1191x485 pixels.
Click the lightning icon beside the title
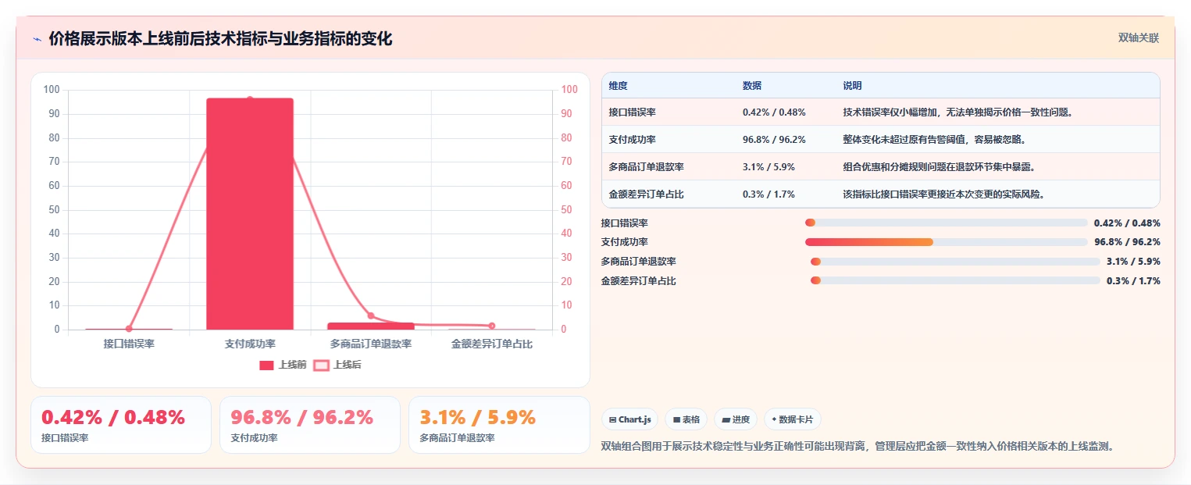click(x=37, y=39)
